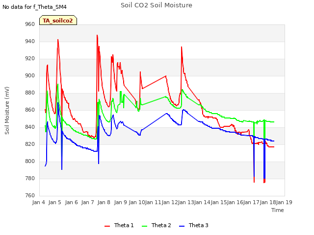Click the 800 y-axis tick label

[30, 162]
